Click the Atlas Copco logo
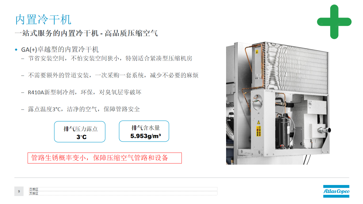The height and width of the screenshot is (204, 363). (x=336, y=191)
